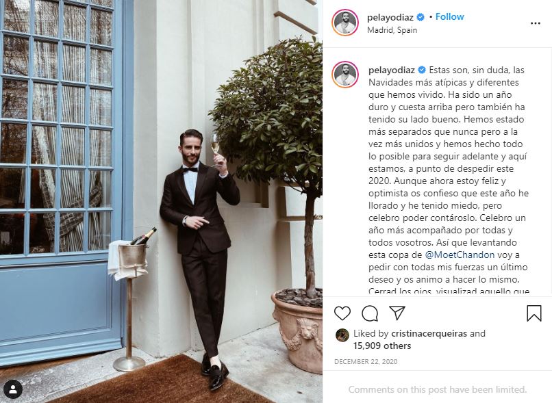Follow pelayodiaz

tap(449, 16)
